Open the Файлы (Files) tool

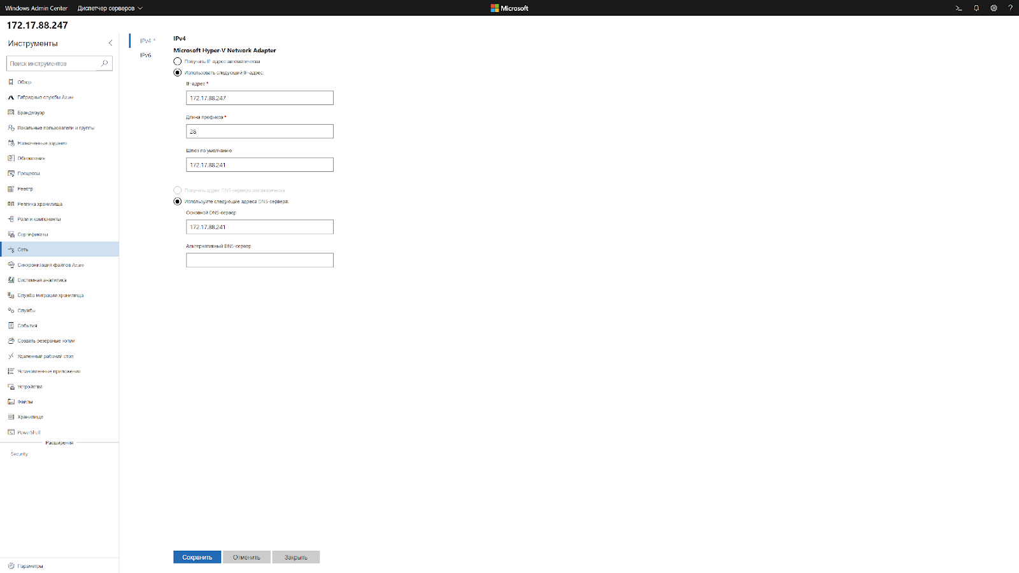point(24,401)
